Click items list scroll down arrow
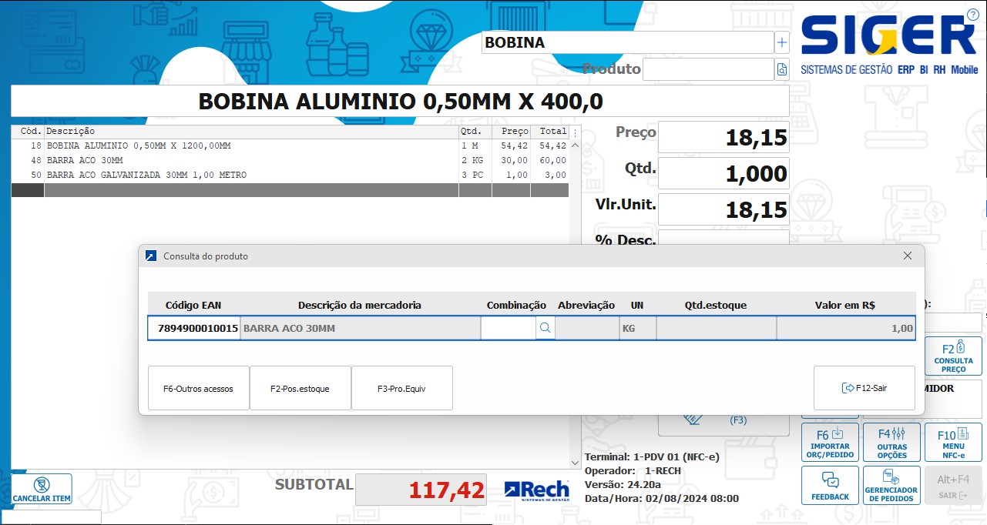The height and width of the screenshot is (525, 987). (575, 463)
